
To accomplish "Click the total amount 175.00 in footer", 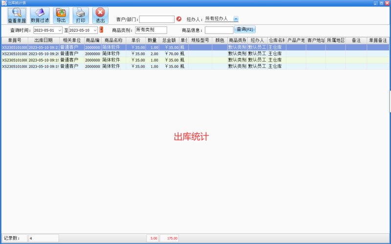I will 169,238.
